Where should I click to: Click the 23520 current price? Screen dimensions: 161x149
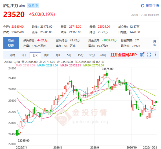(14, 14)
